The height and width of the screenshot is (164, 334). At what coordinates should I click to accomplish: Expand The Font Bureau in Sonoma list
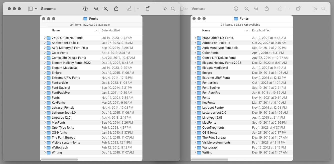click(x=45, y=138)
